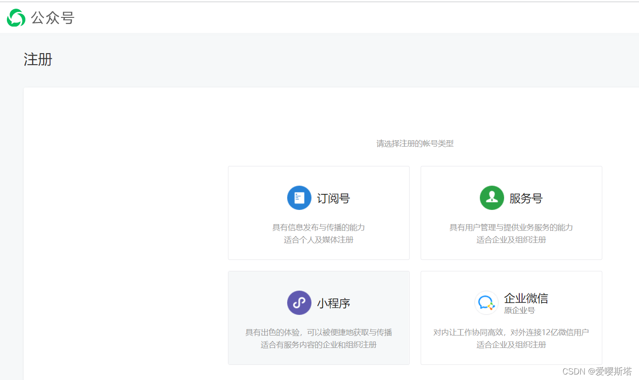
Task: Click the purple 小程序 mini program icon
Action: coord(299,303)
